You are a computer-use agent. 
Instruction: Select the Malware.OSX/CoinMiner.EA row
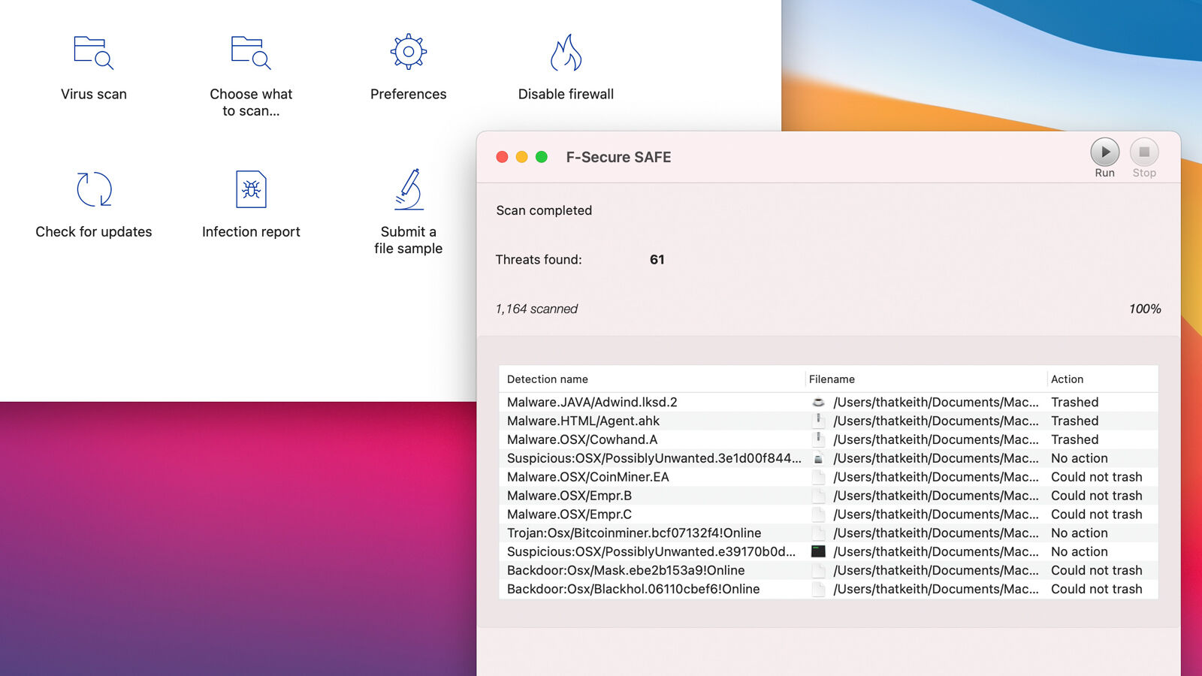[587, 477]
